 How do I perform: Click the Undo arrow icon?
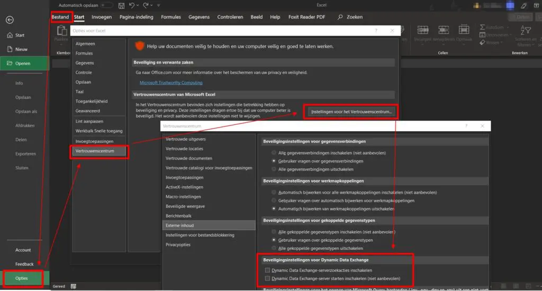pos(133,5)
